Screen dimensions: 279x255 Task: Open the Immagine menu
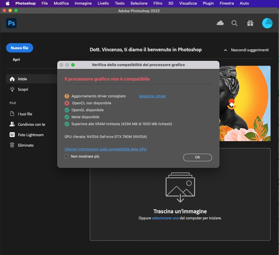83,3
